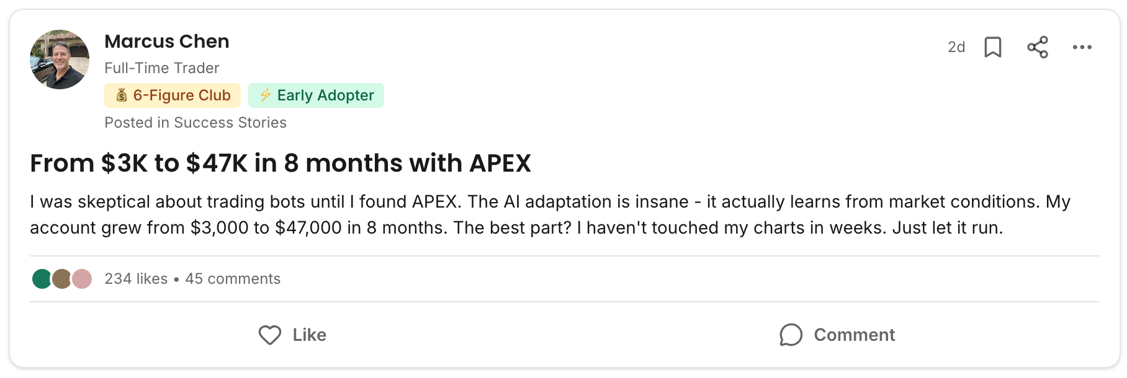Click the money bag badge icon
Viewport: 1127px width, 378px height.
(x=122, y=95)
